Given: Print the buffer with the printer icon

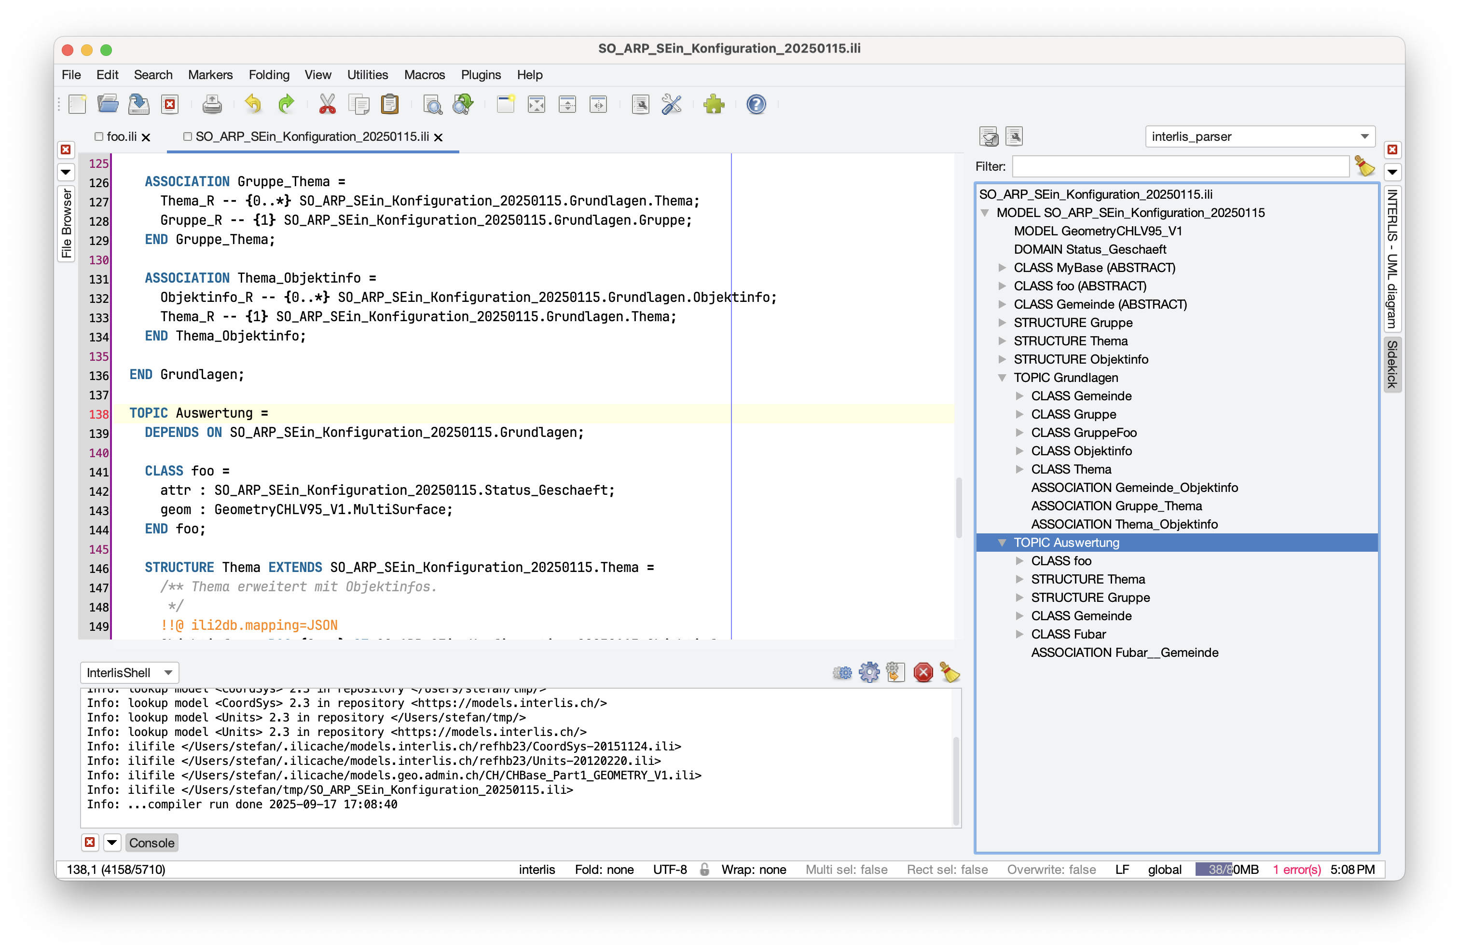Looking at the screenshot, I should point(212,104).
